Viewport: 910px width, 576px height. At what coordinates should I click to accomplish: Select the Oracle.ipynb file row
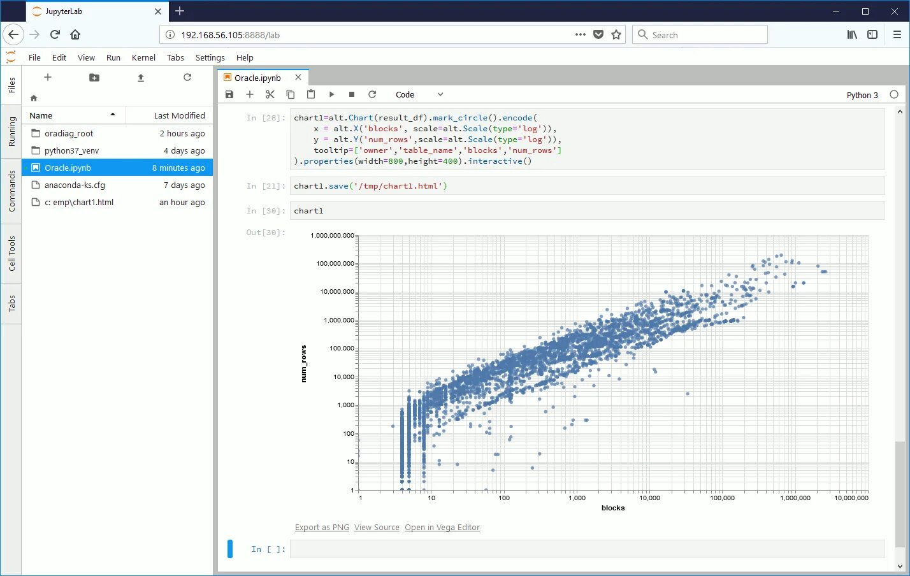tap(117, 168)
